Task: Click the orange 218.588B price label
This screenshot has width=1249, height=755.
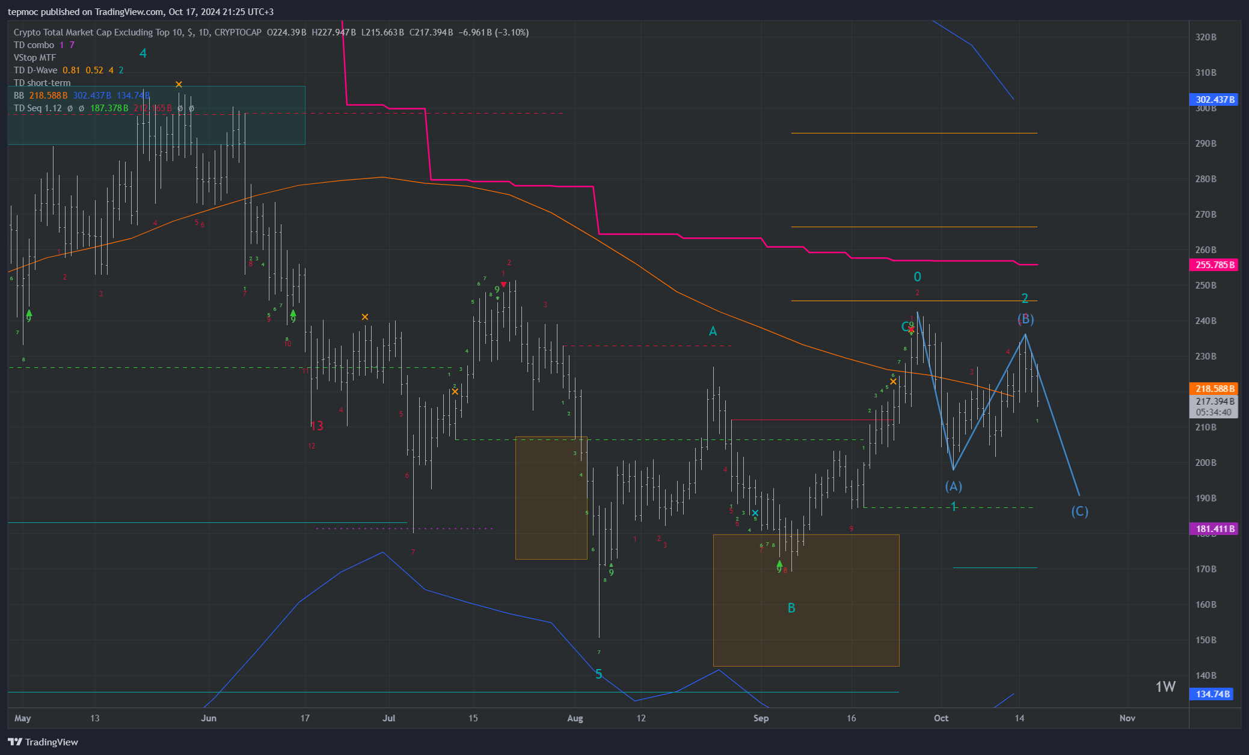Action: [1214, 389]
